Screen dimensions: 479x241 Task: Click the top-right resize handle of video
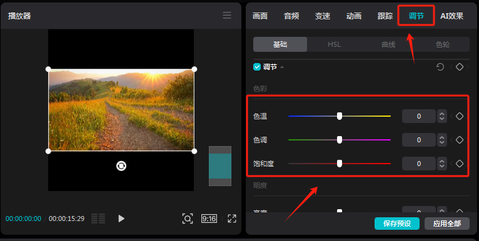[x=194, y=69]
